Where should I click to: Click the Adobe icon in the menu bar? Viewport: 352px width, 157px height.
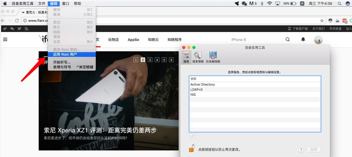pyautogui.click(x=253, y=3)
